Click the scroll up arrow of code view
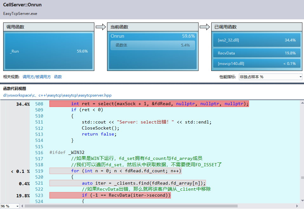304x209 pixels. [302, 103]
